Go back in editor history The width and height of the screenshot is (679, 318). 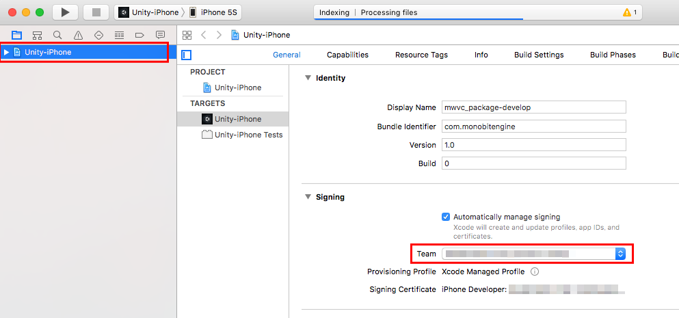click(204, 35)
